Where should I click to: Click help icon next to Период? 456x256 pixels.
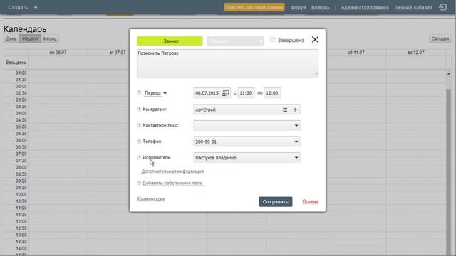coord(139,92)
